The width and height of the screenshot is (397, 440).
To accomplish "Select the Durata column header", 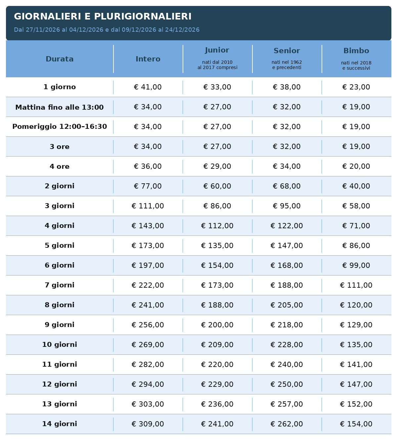I will (60, 59).
